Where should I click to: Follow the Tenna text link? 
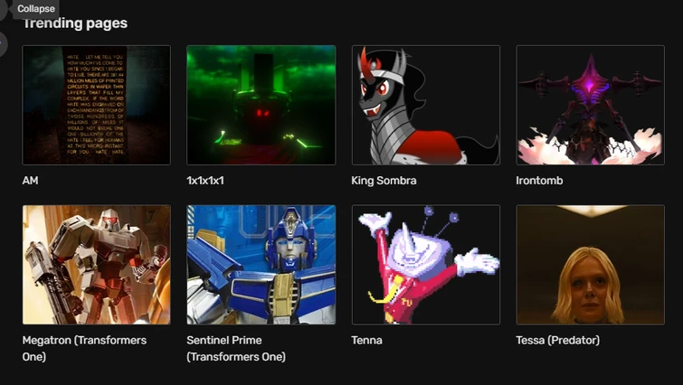(x=366, y=340)
